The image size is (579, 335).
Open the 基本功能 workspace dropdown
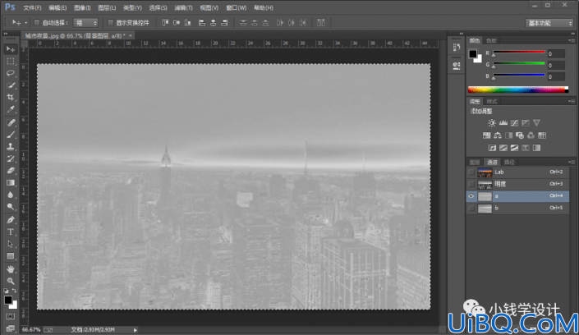point(549,23)
